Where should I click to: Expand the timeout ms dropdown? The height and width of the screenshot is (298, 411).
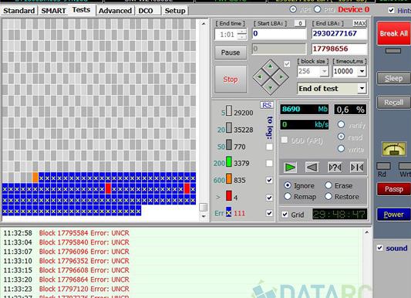[x=362, y=71]
